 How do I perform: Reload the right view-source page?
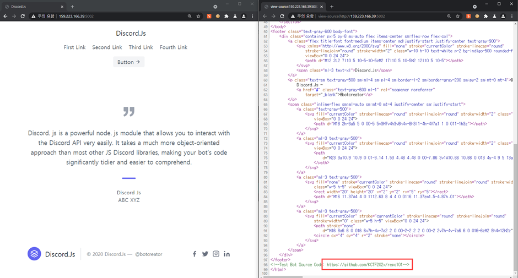(x=282, y=16)
